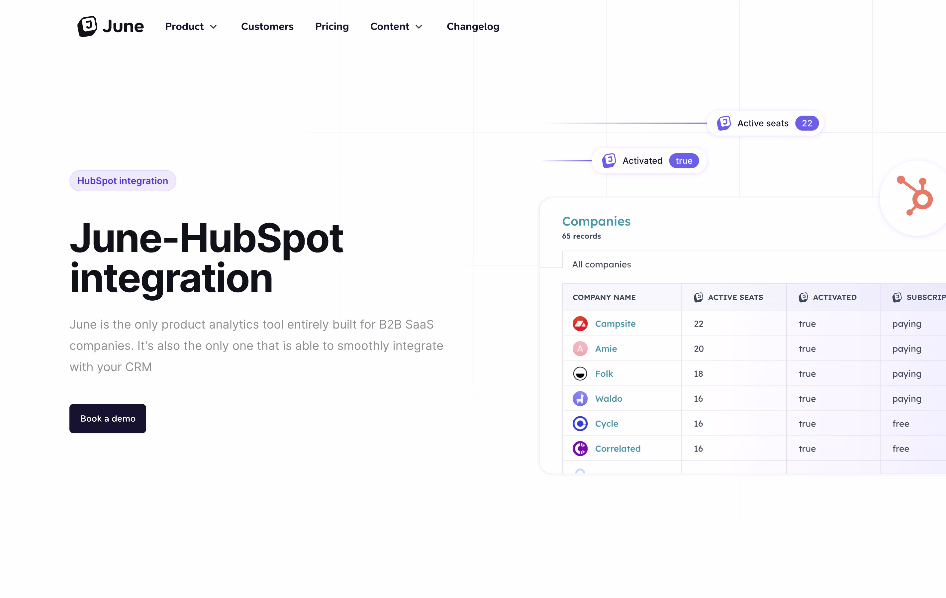This screenshot has height=598, width=946.
Task: Open the Correlated company link
Action: (x=617, y=448)
